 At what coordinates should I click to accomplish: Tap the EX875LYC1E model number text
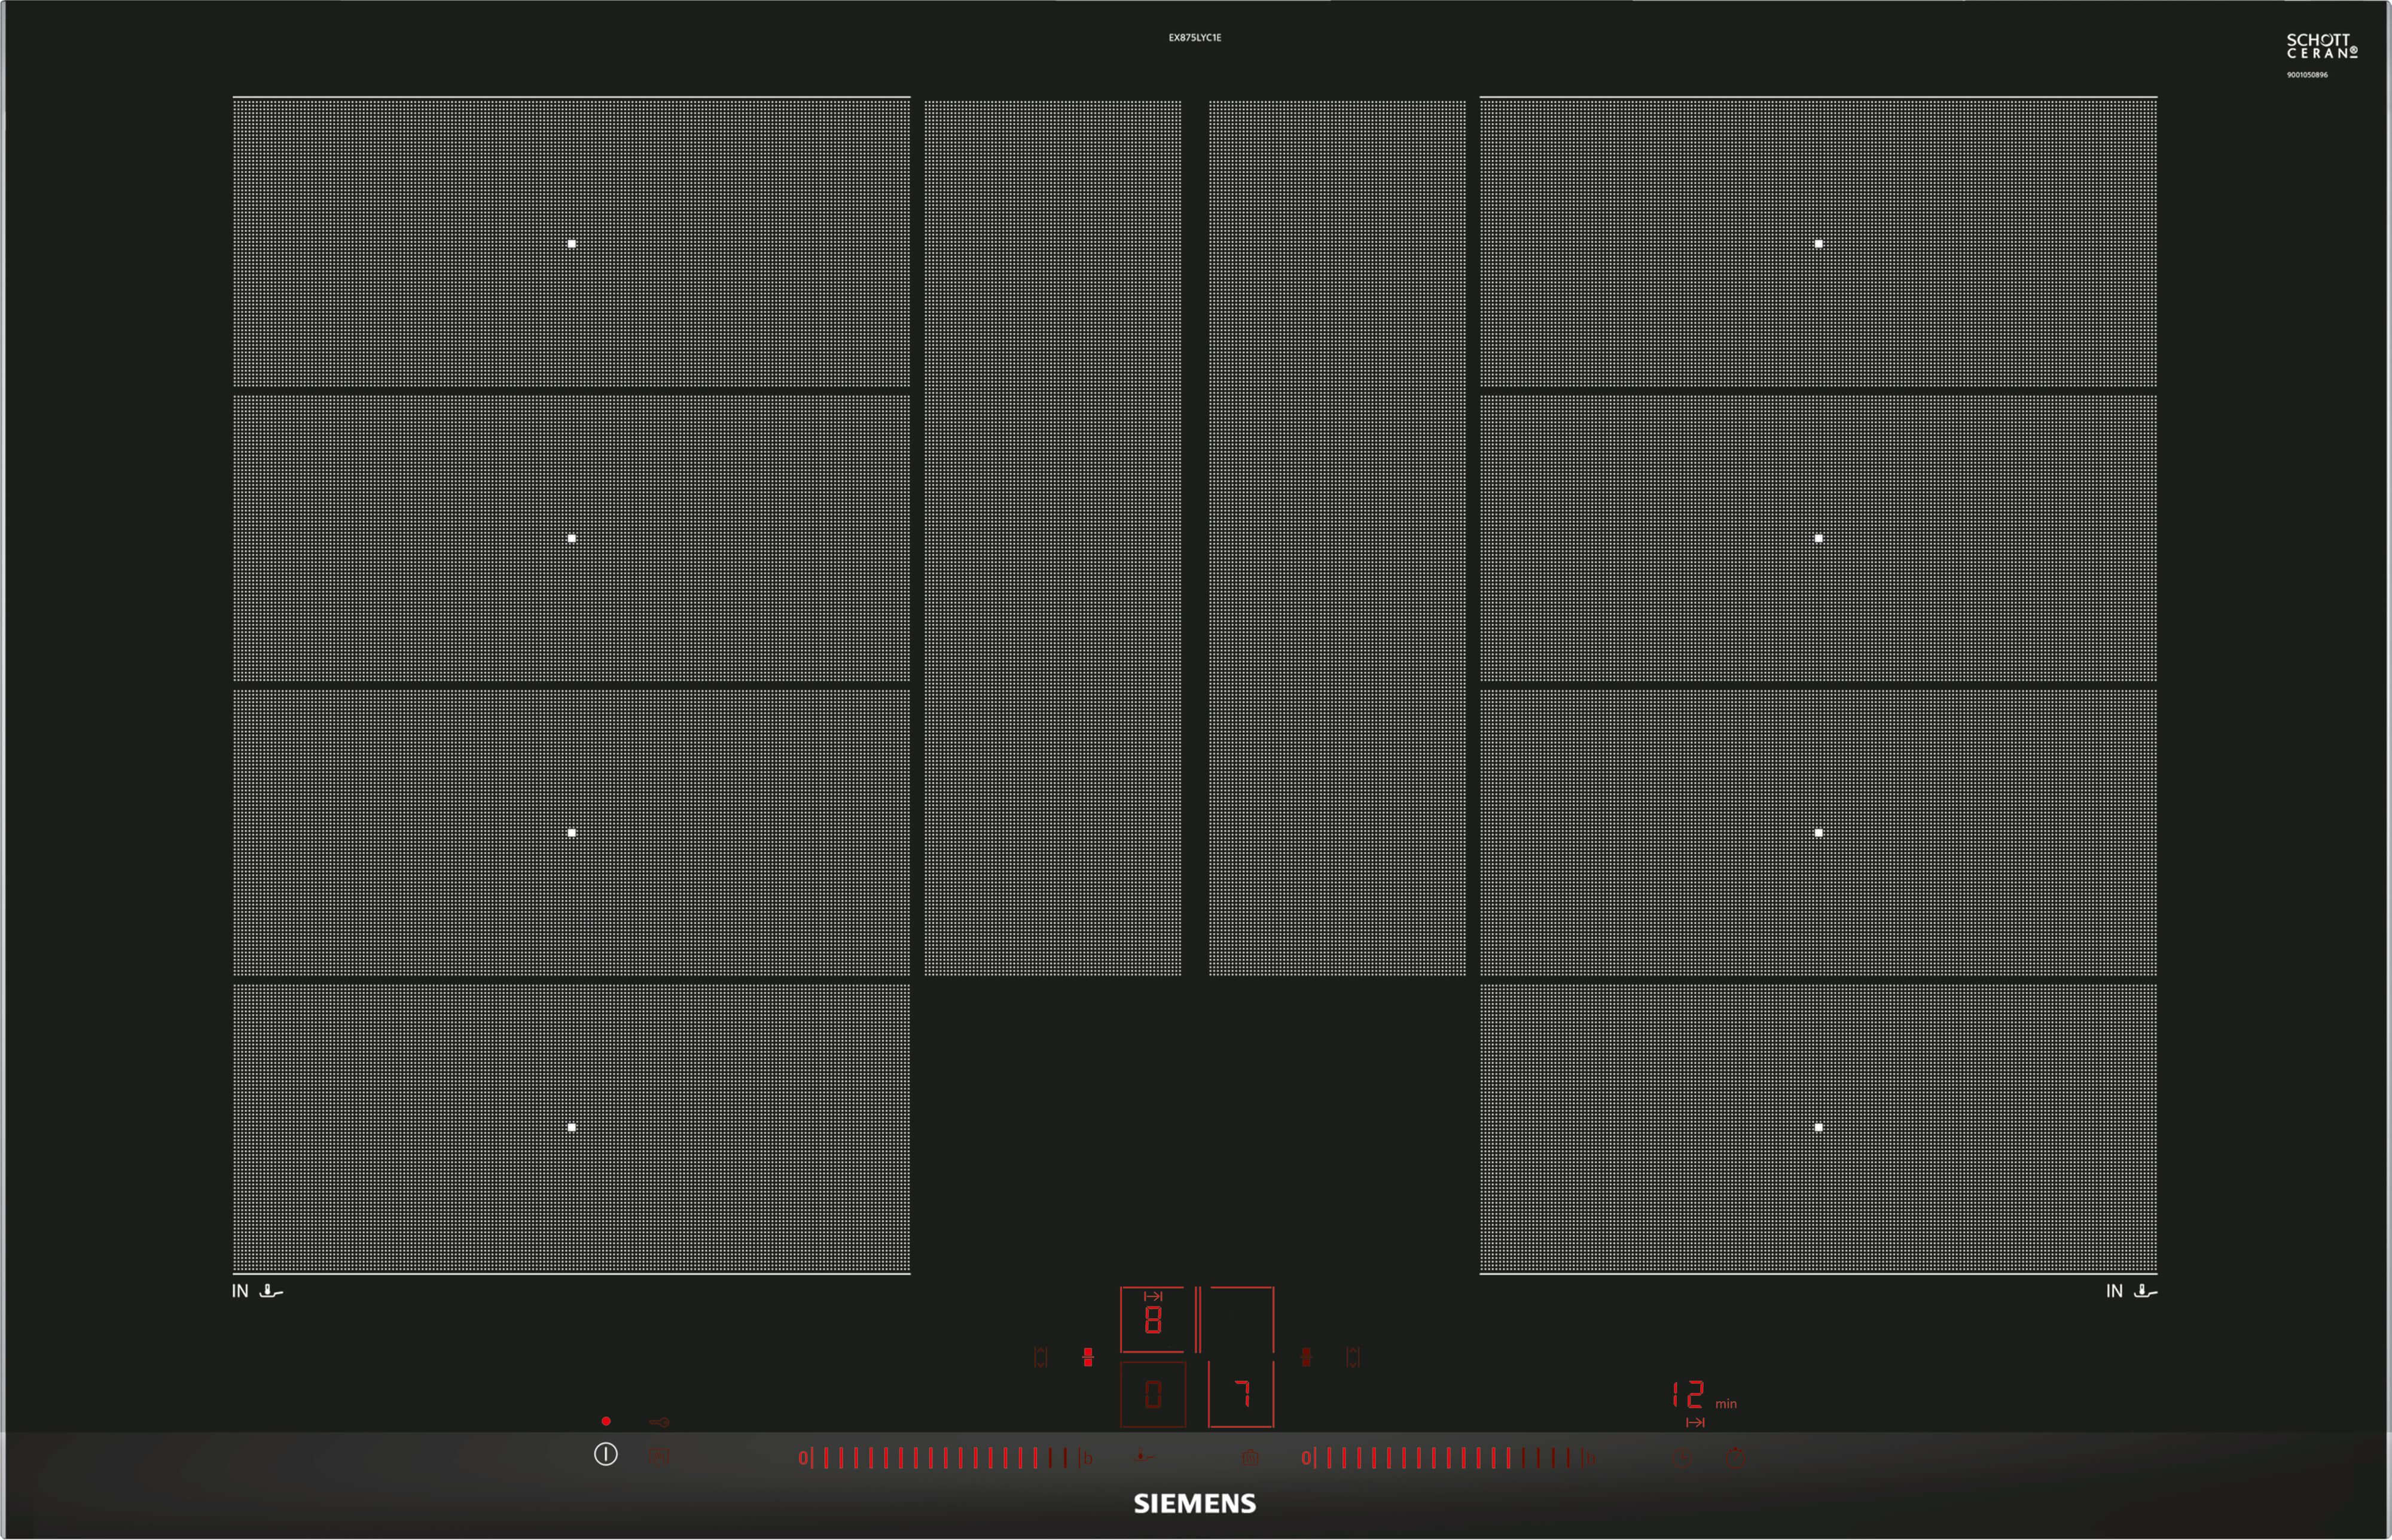tap(1195, 38)
